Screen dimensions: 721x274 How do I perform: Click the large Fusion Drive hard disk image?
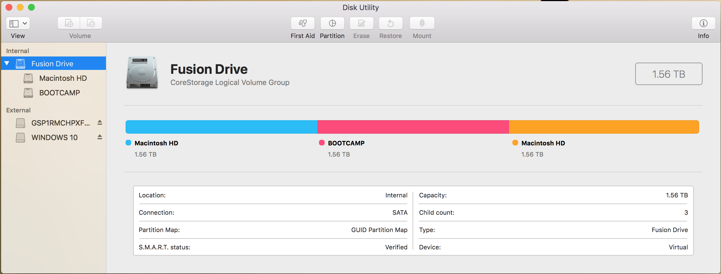click(x=142, y=73)
